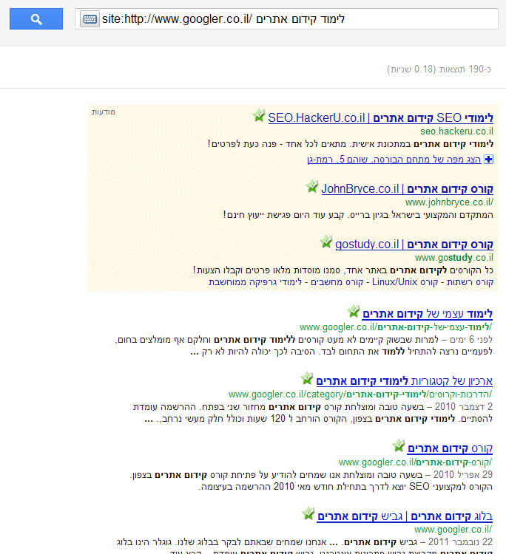The height and width of the screenshot is (554, 506).
Task: Click star icon beside בלוג קידום אתרים result
Action: coord(308,513)
